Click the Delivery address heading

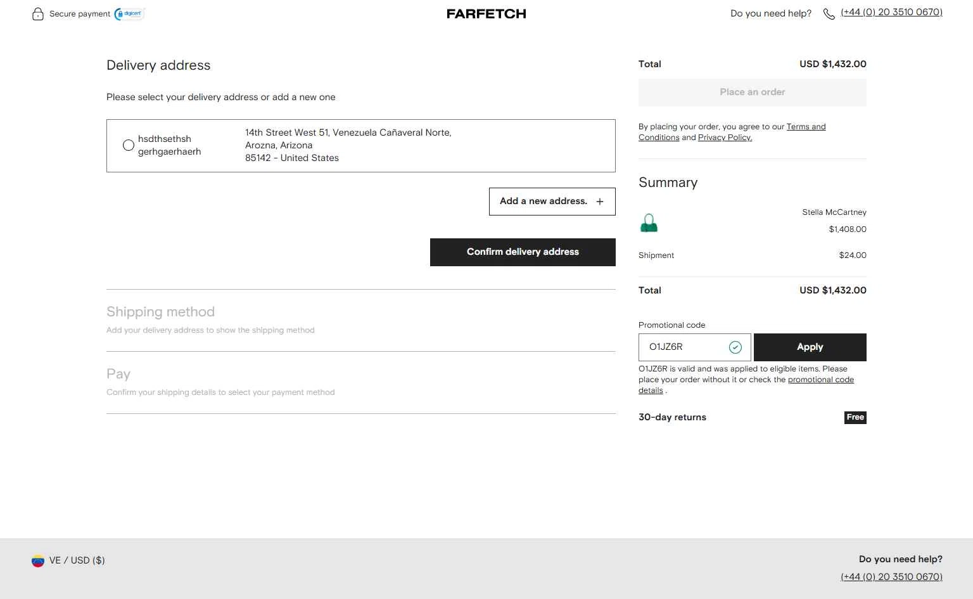click(x=158, y=65)
